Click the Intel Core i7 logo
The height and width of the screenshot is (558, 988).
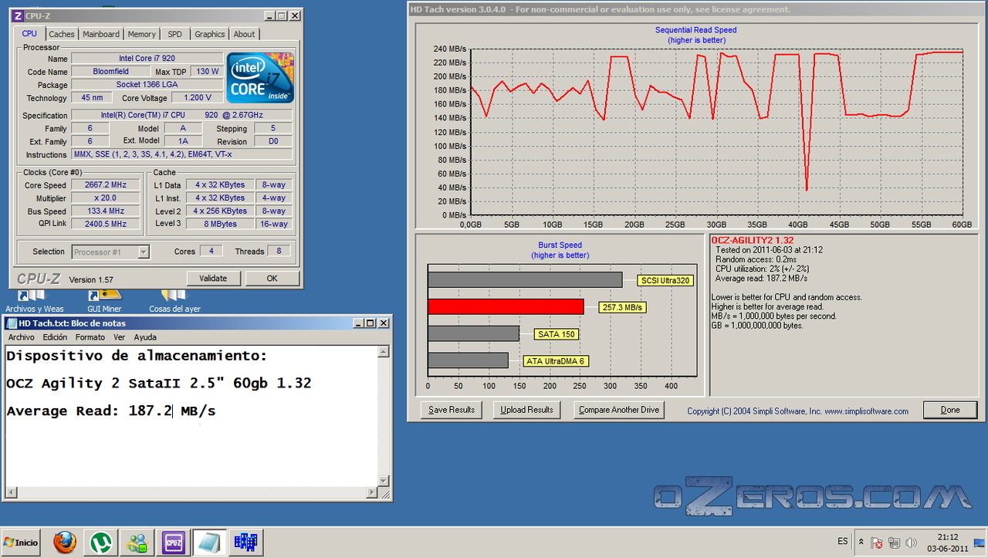pos(260,77)
